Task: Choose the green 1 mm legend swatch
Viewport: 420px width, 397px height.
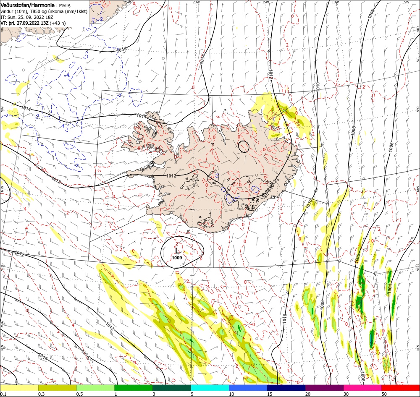Action: pyautogui.click(x=134, y=388)
